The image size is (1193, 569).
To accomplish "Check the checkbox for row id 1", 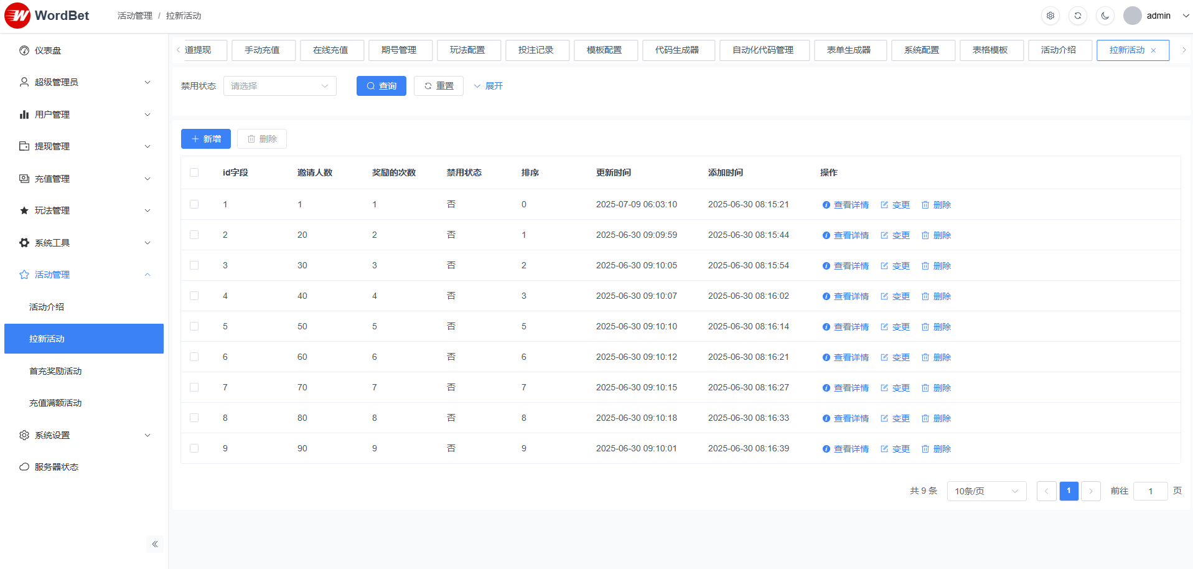I will coord(194,204).
